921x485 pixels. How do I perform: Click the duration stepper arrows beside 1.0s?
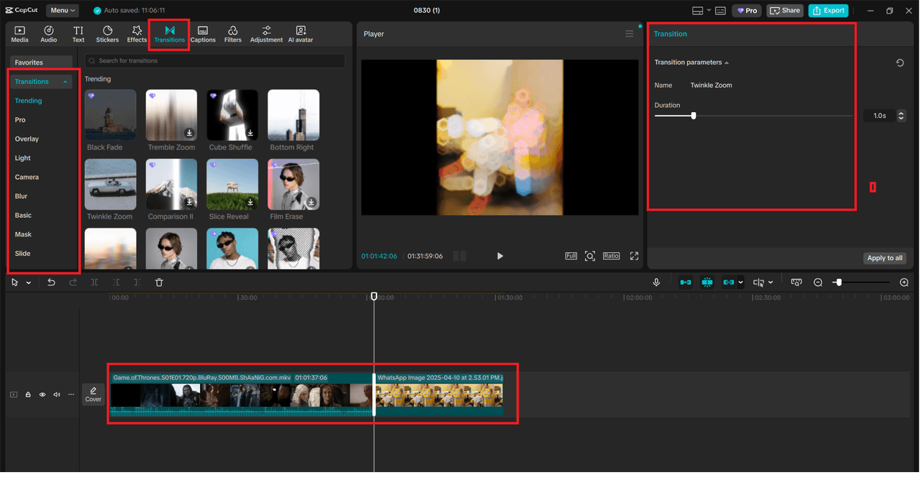tap(901, 116)
